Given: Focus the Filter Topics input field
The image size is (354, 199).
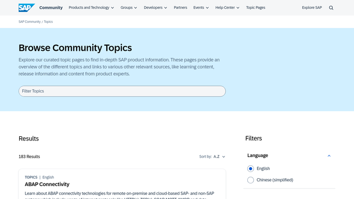Looking at the screenshot, I should pyautogui.click(x=122, y=91).
